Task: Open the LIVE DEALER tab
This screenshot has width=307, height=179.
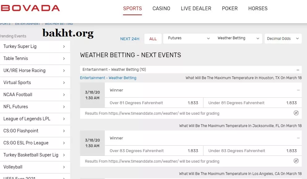Action: click(x=196, y=9)
